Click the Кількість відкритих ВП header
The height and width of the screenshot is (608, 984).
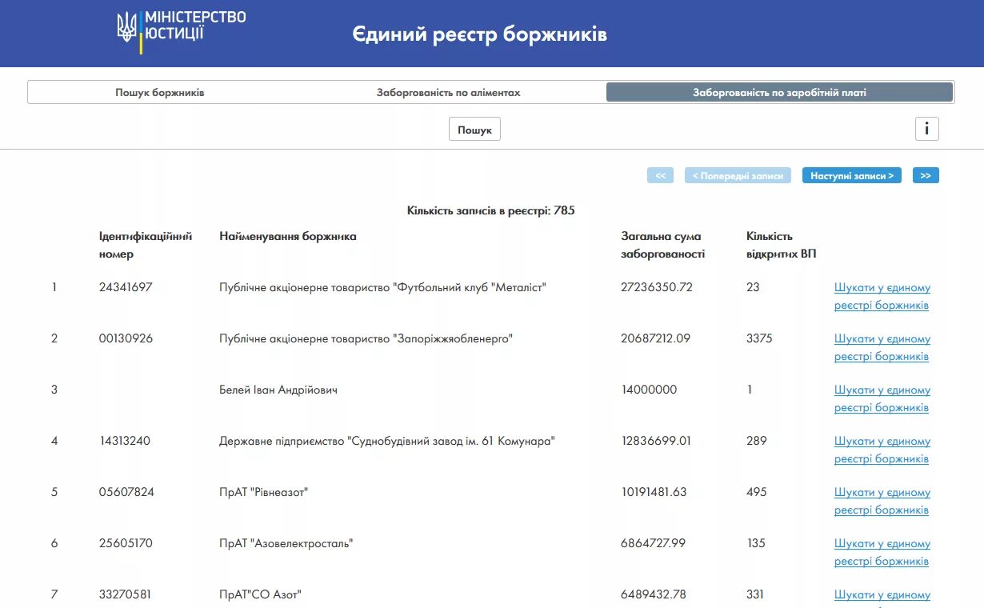(782, 245)
